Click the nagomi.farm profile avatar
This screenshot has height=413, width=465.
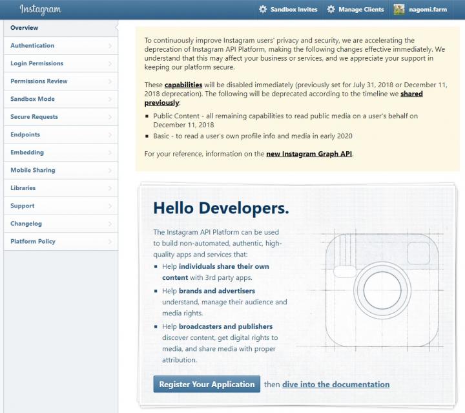click(399, 10)
